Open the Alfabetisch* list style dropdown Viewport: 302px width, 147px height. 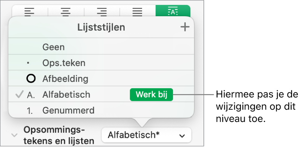pyautogui.click(x=146, y=135)
